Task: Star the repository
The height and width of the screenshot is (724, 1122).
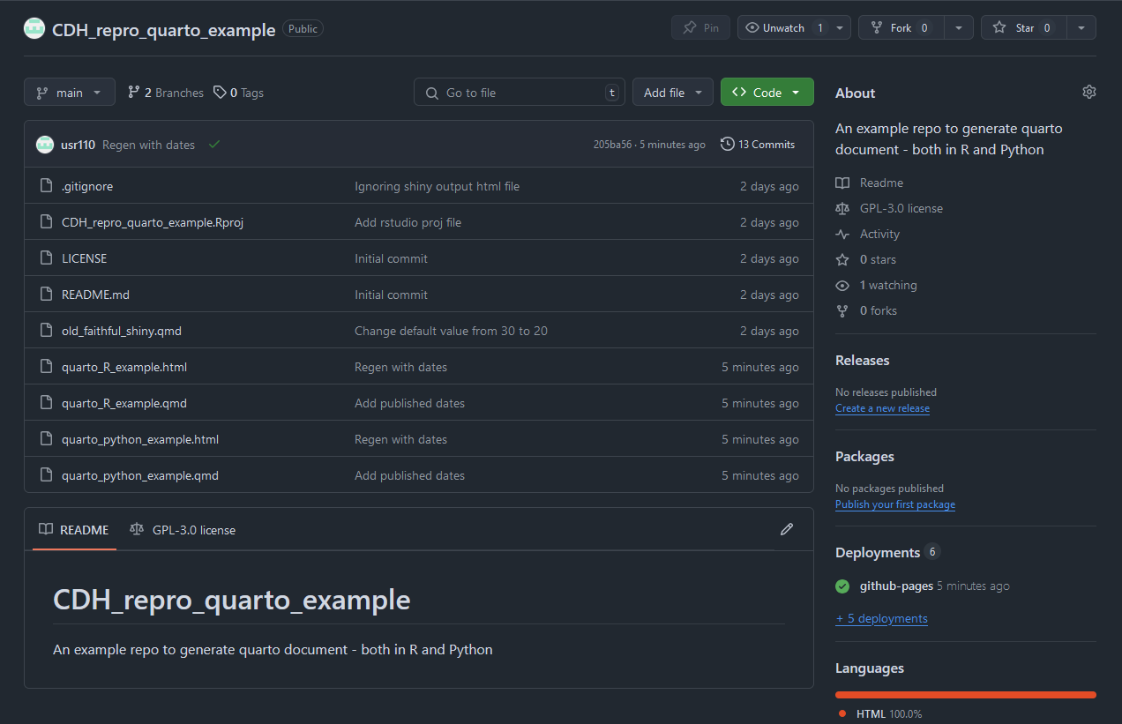Action: coord(1023,27)
